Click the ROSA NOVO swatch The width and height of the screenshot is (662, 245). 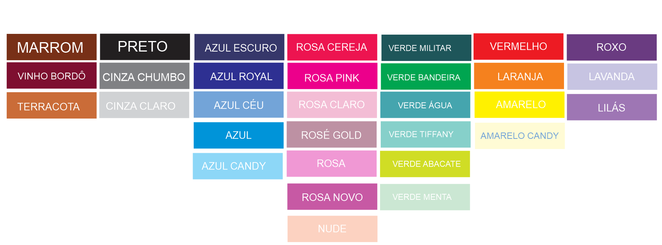click(x=332, y=196)
